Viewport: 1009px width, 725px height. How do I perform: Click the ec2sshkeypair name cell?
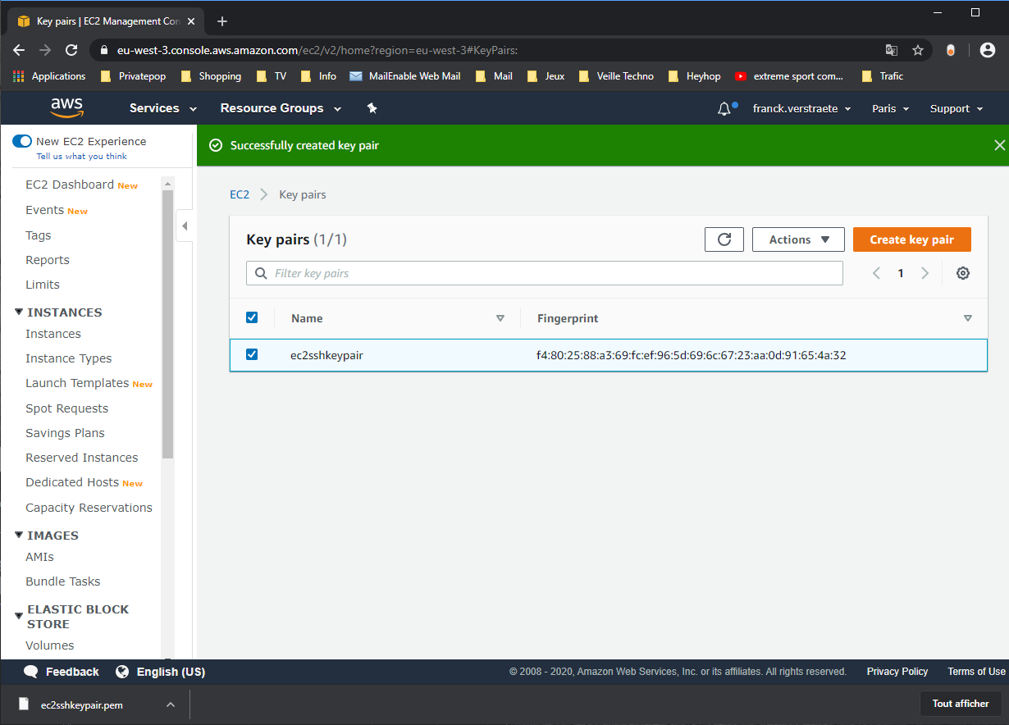coord(326,355)
